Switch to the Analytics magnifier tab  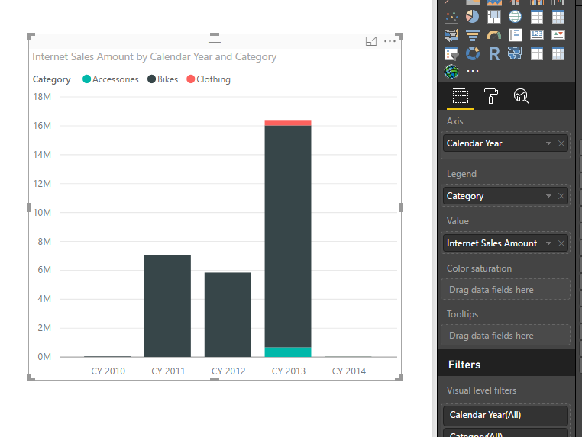point(521,96)
